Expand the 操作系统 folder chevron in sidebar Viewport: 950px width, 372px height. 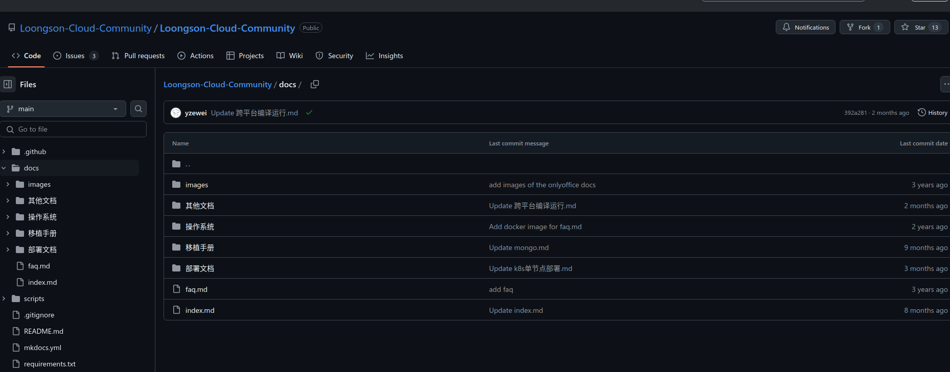click(8, 217)
